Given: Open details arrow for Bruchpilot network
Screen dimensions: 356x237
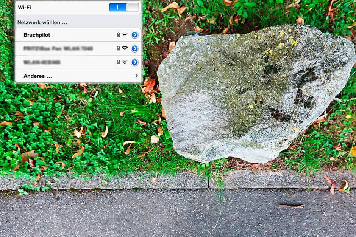Looking at the screenshot, I should (134, 35).
